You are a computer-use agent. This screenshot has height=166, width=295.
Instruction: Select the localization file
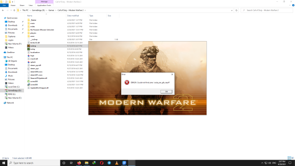(x=35, y=52)
